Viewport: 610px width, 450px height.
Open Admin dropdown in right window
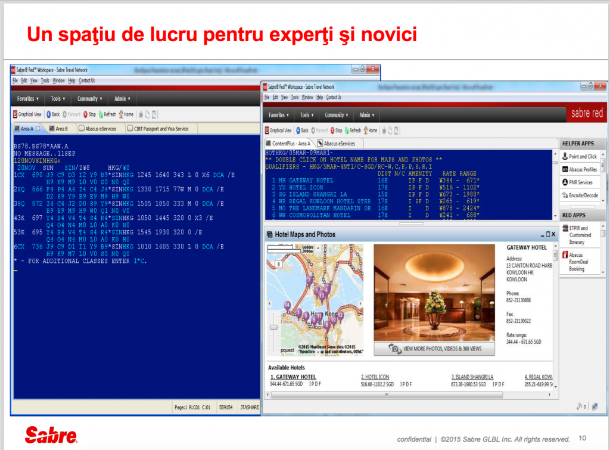coord(367,115)
